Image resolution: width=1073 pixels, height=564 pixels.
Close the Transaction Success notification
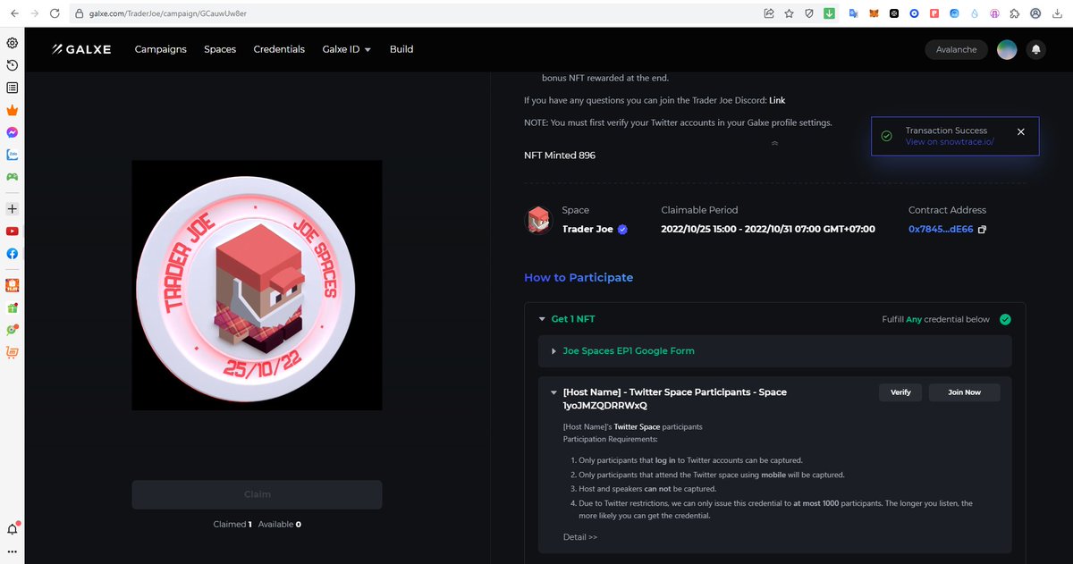pos(1021,131)
